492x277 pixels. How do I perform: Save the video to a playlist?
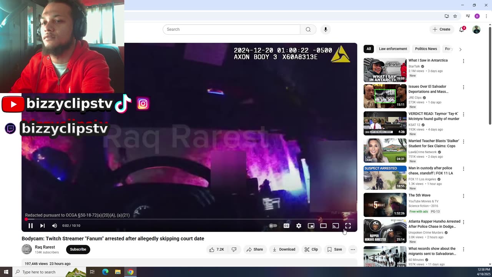[334, 249]
